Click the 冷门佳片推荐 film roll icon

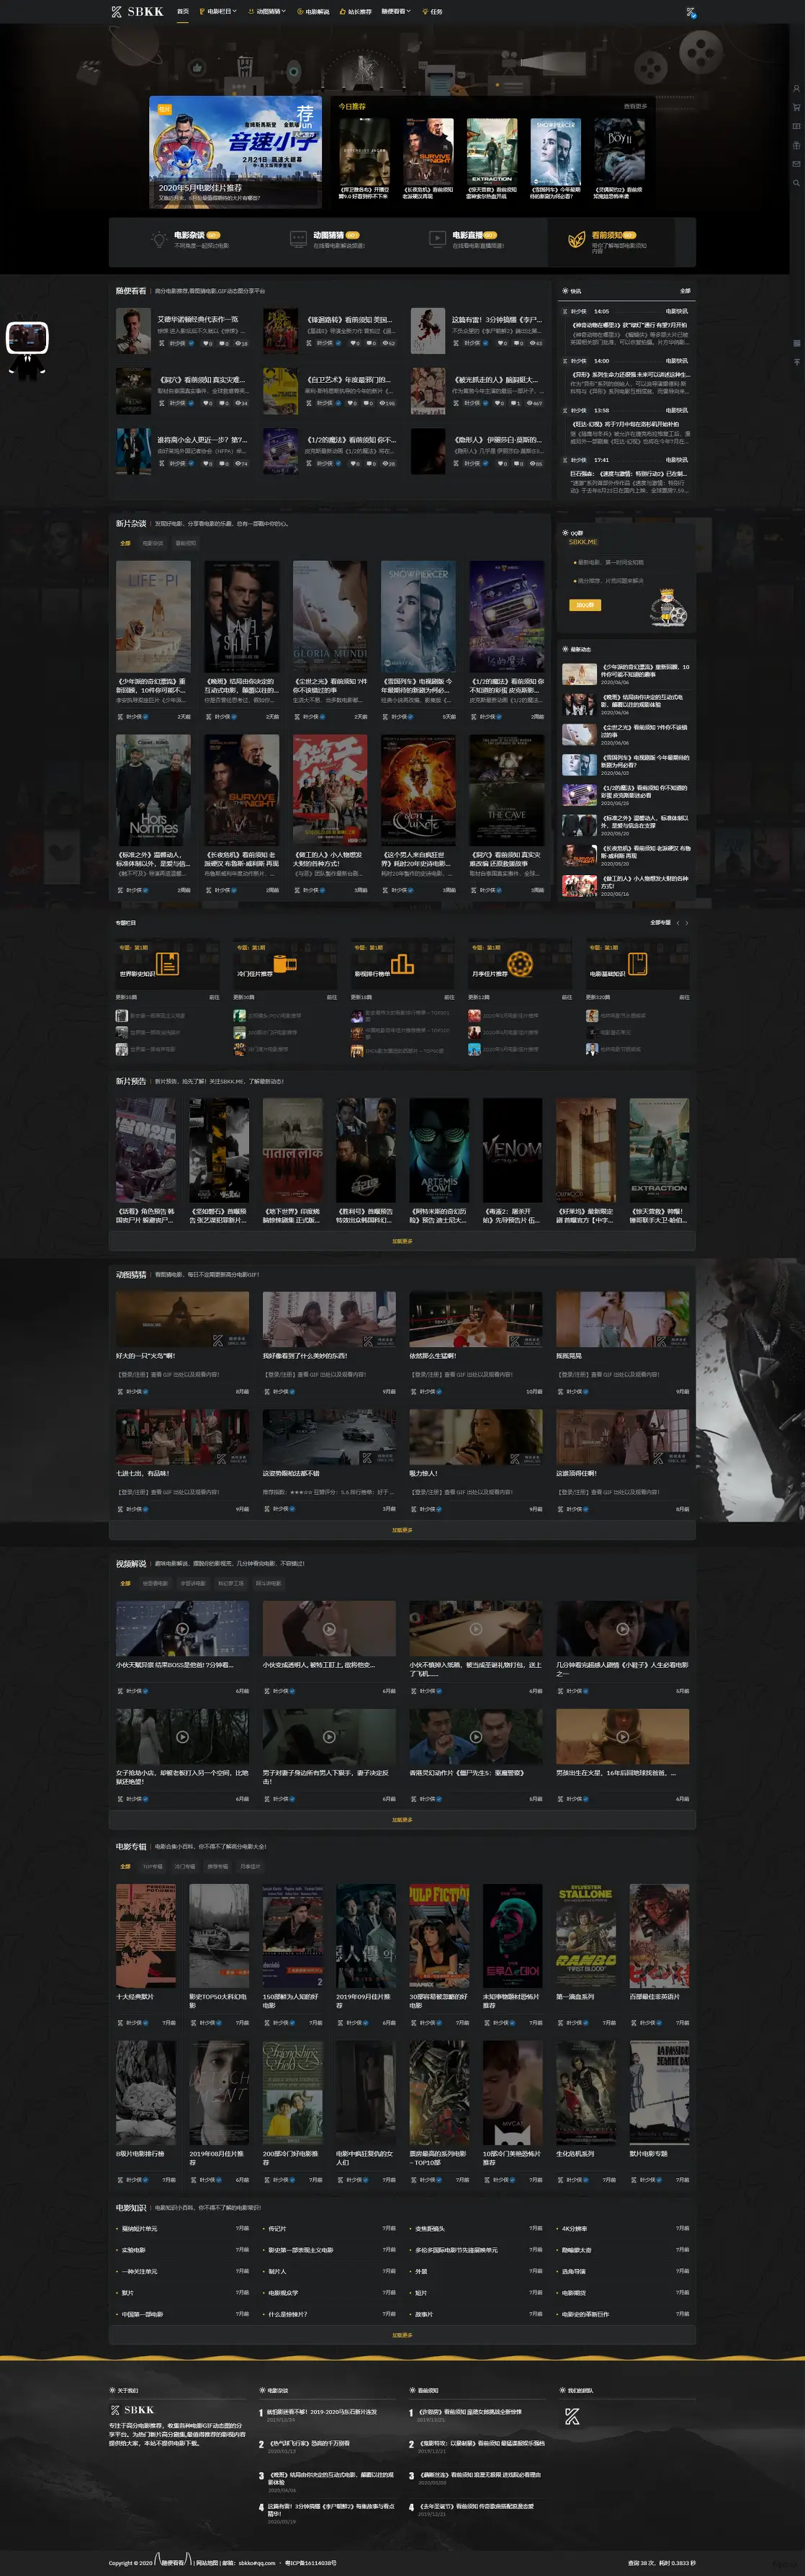coord(286,964)
